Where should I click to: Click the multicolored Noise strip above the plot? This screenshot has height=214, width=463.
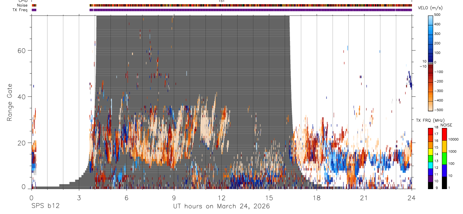coord(251,5)
